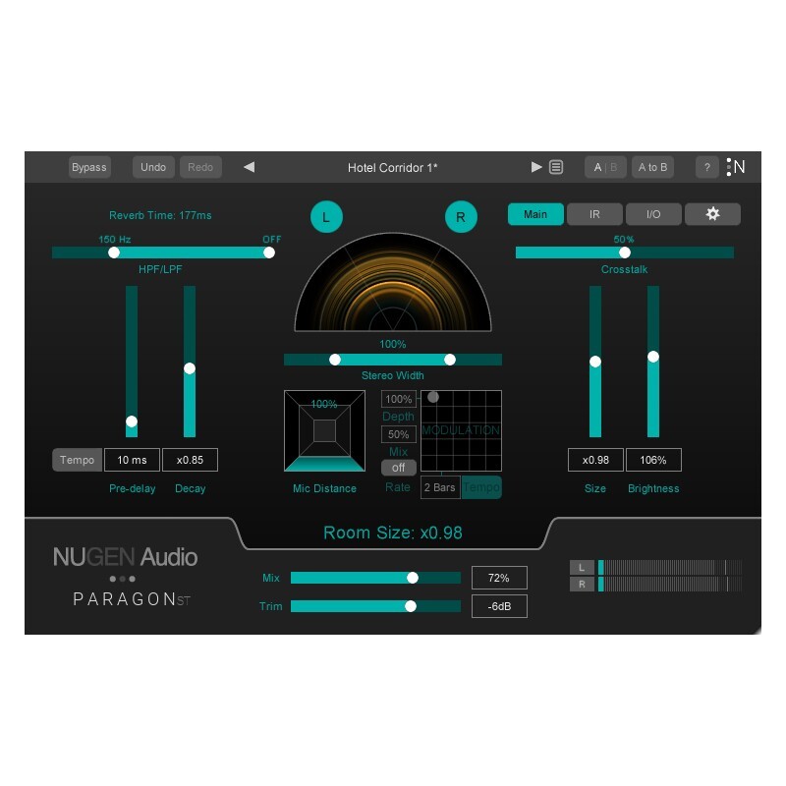Open the Size value box showing x0.98
Screen dimensions: 786x786
(x=594, y=459)
